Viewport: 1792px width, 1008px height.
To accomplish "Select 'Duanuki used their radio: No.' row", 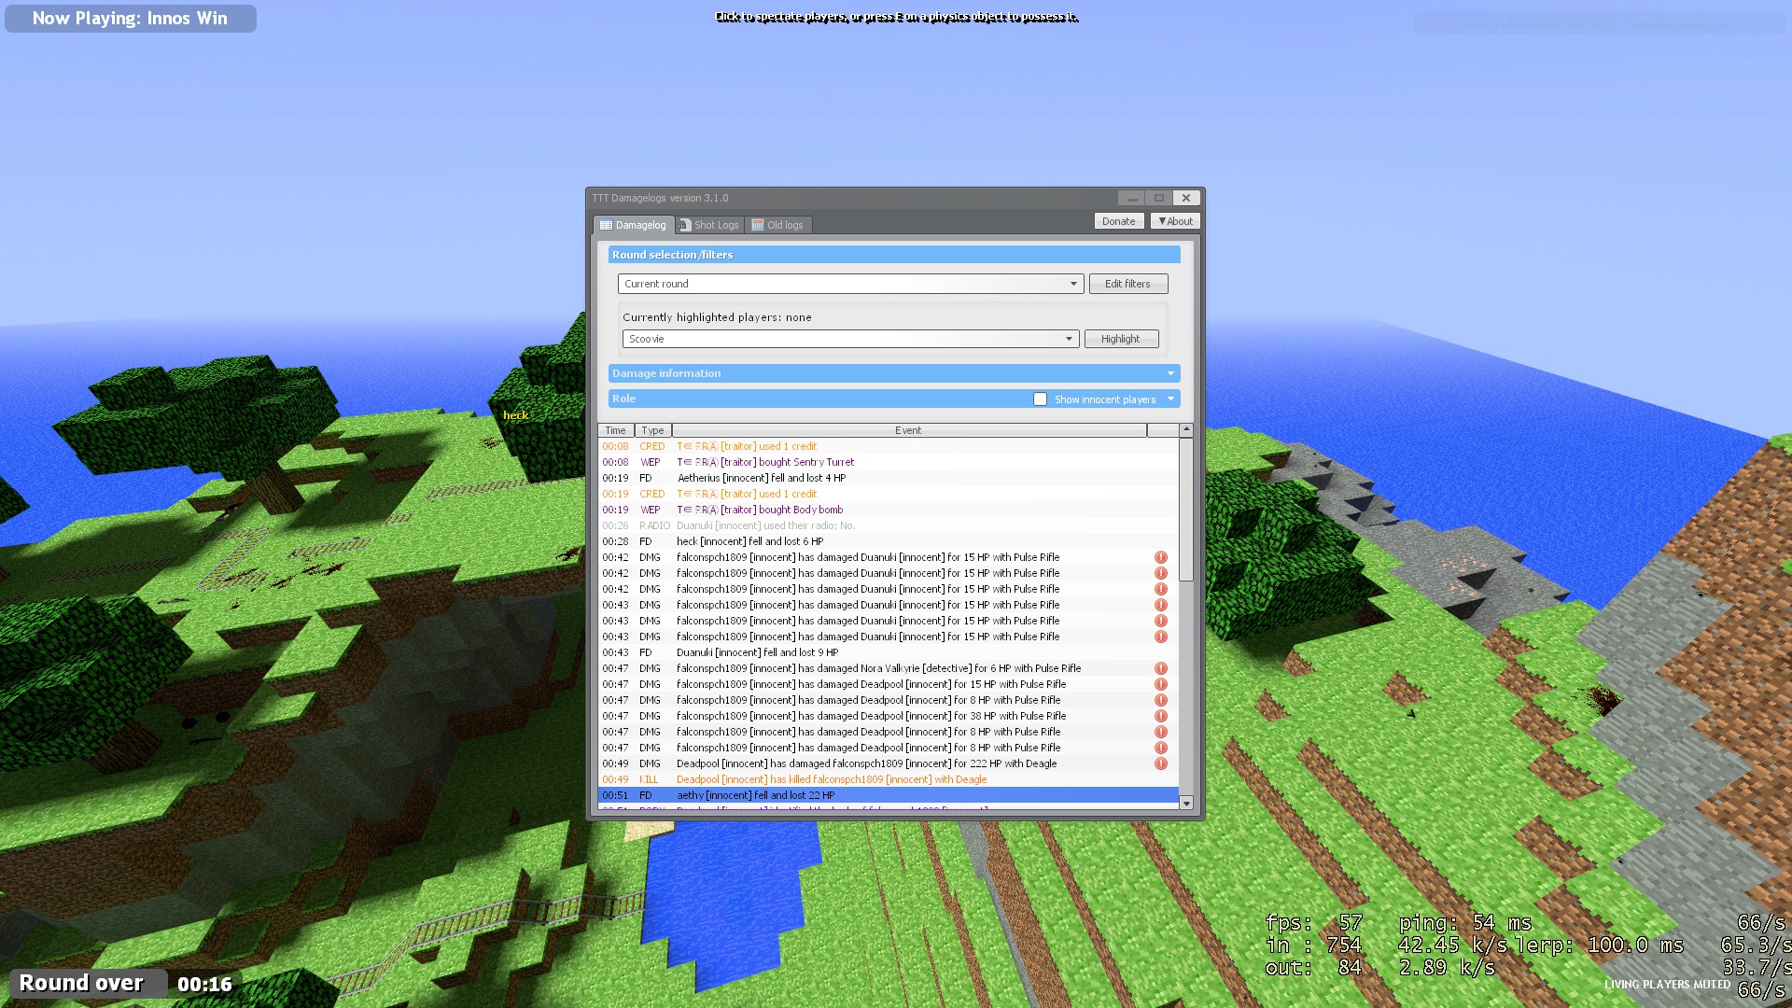I will (888, 525).
